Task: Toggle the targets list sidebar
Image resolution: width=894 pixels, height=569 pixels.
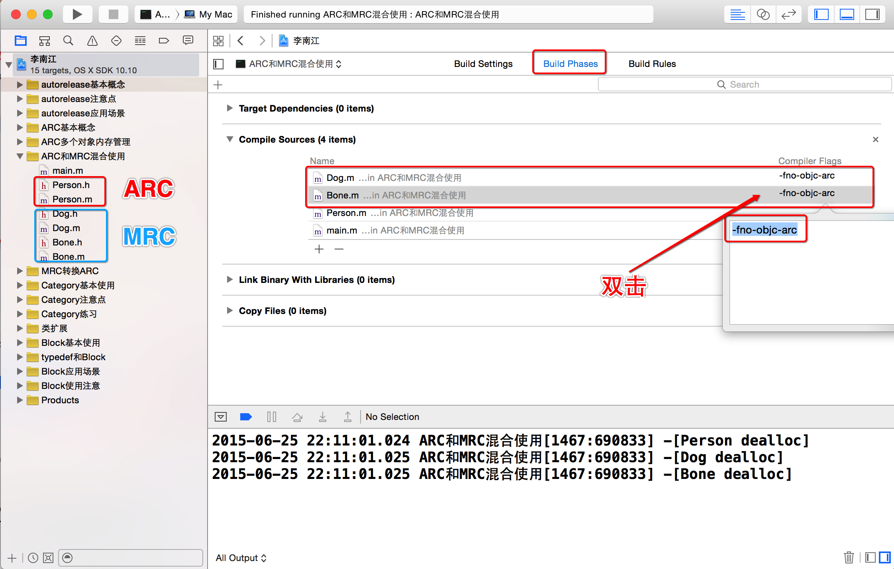Action: [218, 64]
